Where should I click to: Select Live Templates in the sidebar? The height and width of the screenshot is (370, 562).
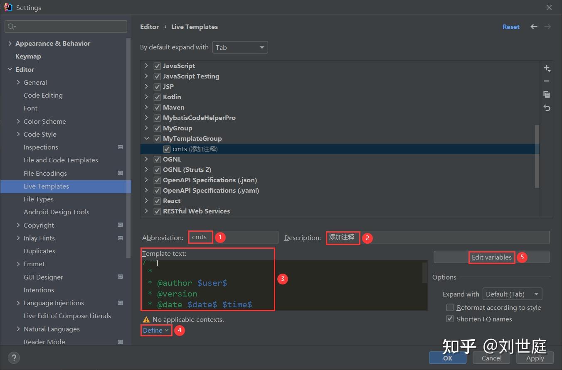[66, 186]
